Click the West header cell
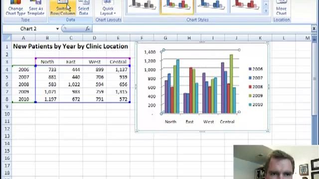 click(94, 62)
